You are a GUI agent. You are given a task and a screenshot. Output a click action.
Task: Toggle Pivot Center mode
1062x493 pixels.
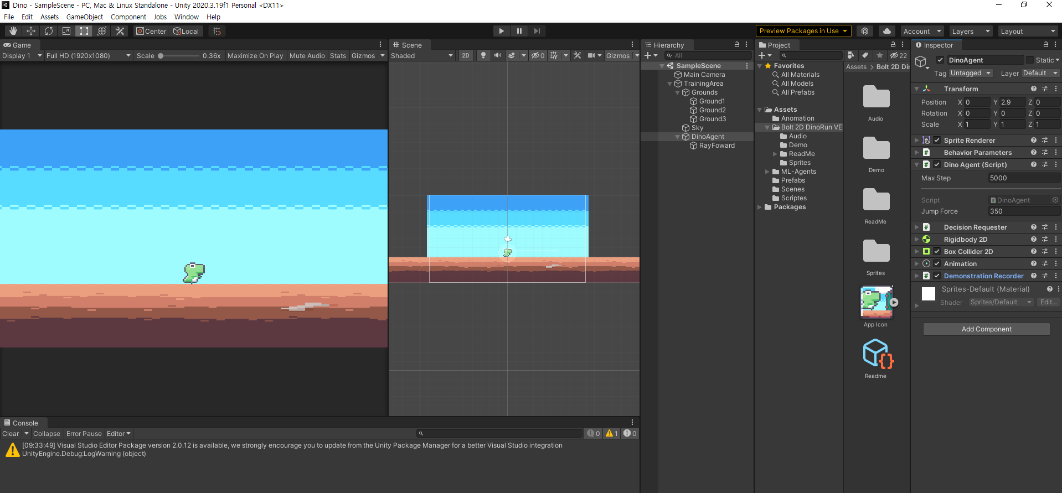[x=151, y=32]
